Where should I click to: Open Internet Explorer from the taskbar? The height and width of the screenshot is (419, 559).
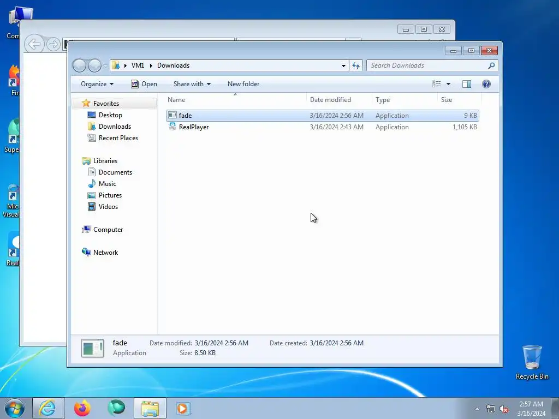coord(47,408)
